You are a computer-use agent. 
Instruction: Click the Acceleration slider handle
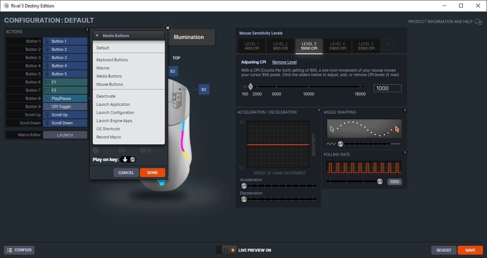pos(244,186)
